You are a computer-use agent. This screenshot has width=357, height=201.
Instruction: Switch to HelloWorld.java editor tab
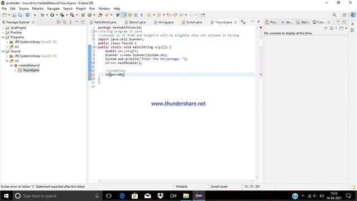point(103,22)
